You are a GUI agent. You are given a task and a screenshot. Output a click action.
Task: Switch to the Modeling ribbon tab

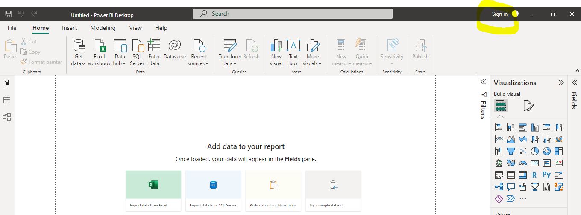click(103, 28)
